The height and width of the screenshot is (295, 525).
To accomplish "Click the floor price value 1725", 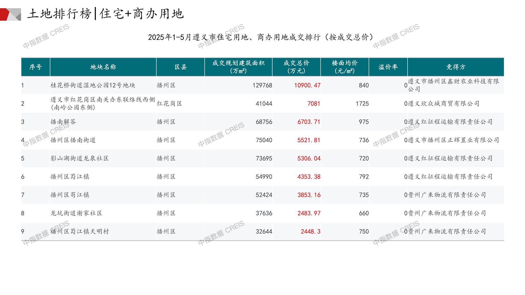I will (x=362, y=104).
